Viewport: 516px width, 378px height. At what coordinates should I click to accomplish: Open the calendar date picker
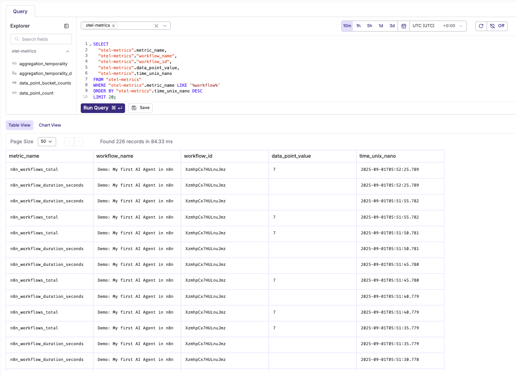(x=404, y=26)
